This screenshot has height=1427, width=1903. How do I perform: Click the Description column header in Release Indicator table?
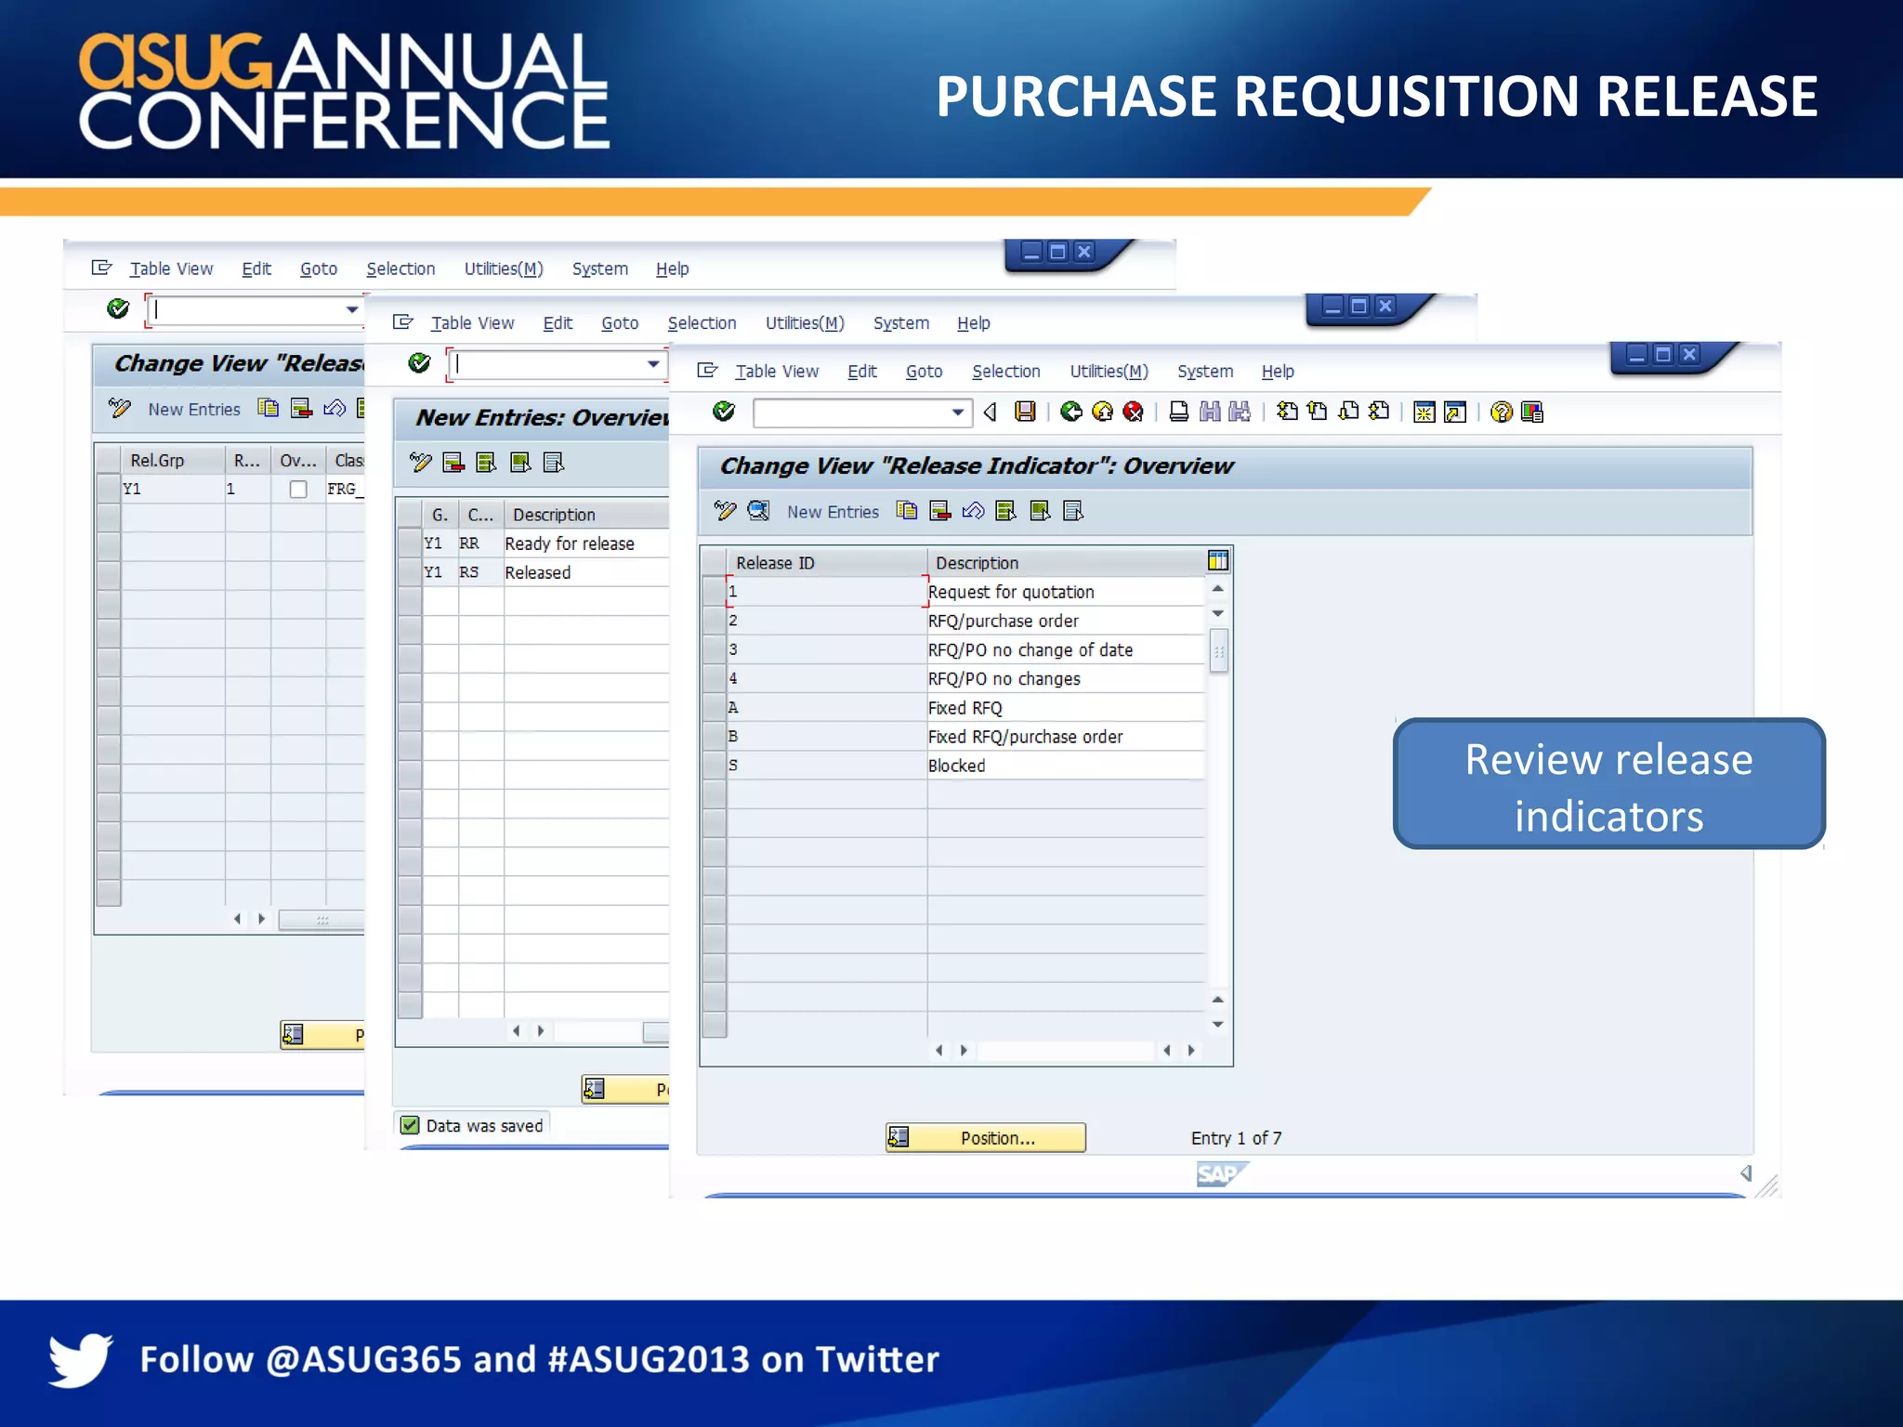click(x=1067, y=562)
